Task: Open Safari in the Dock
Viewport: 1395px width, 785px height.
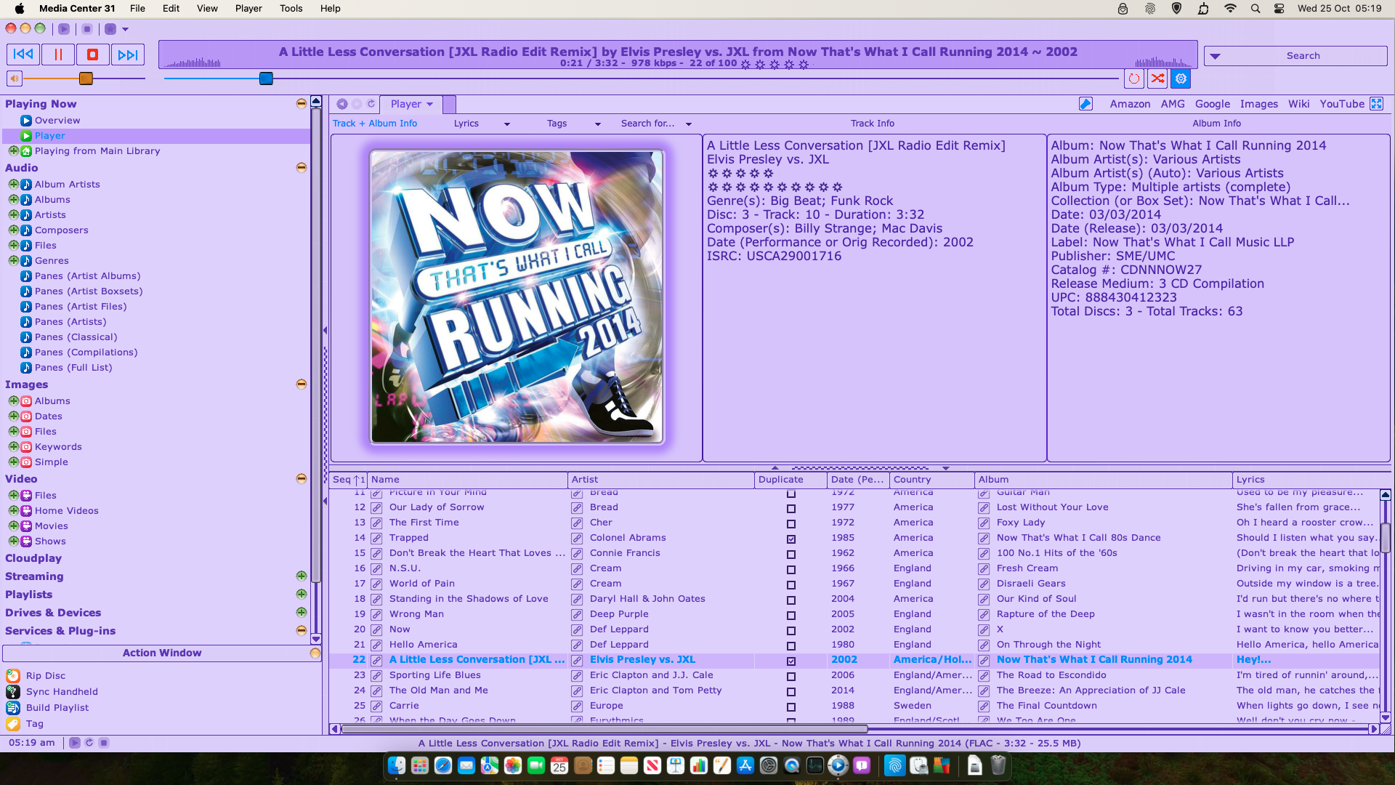Action: coord(443,765)
